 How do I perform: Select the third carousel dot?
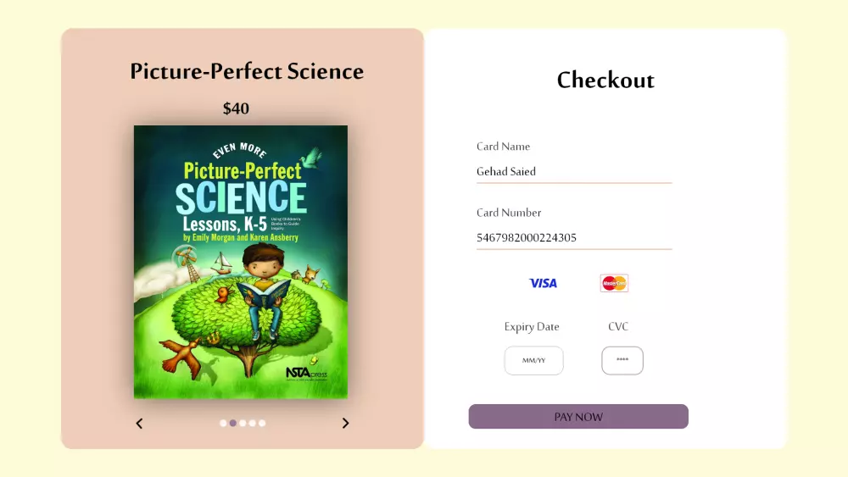(x=243, y=423)
